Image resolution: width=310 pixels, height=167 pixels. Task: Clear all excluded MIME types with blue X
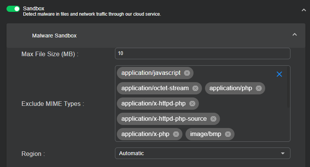click(x=279, y=74)
